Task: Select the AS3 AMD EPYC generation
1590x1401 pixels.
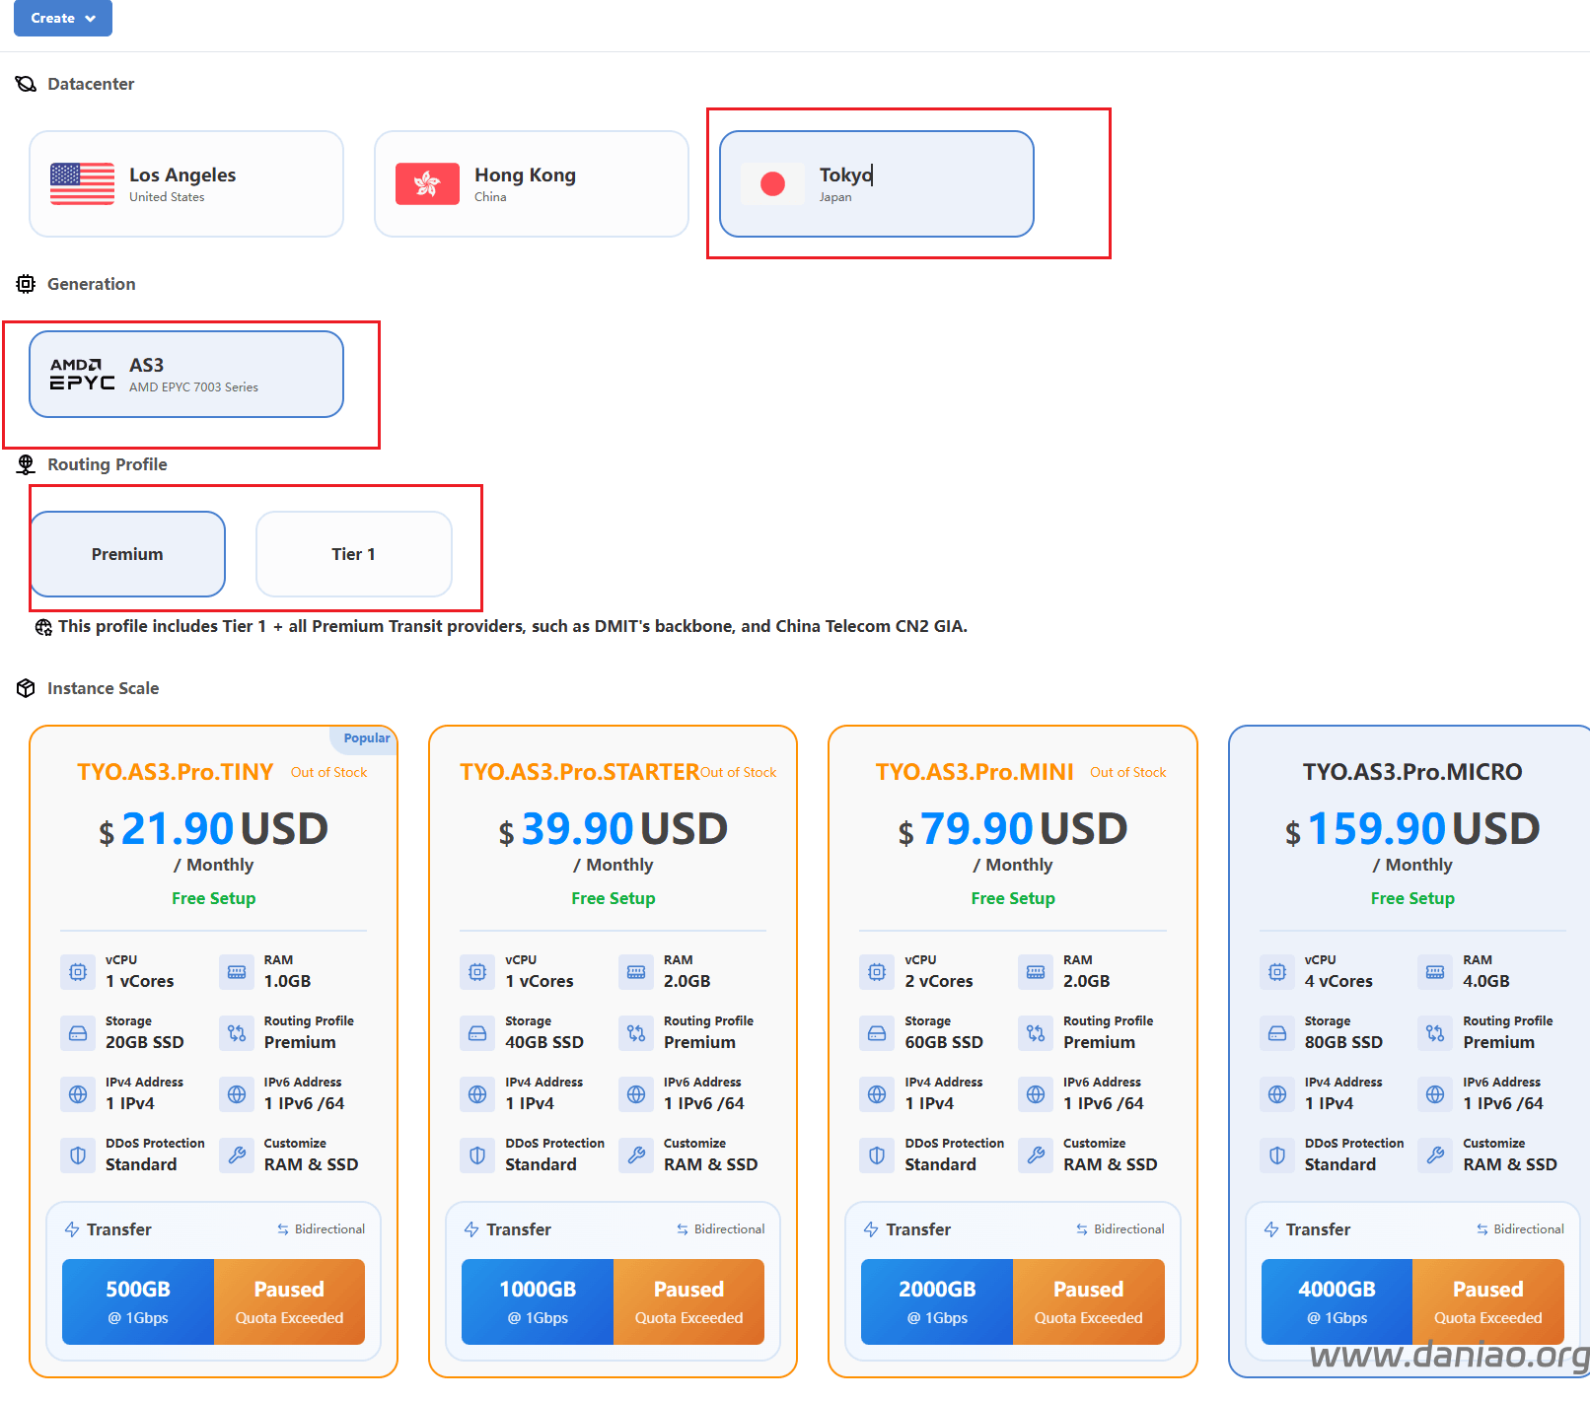Action: coord(186,375)
